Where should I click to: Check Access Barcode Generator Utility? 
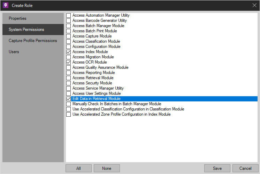(68, 20)
